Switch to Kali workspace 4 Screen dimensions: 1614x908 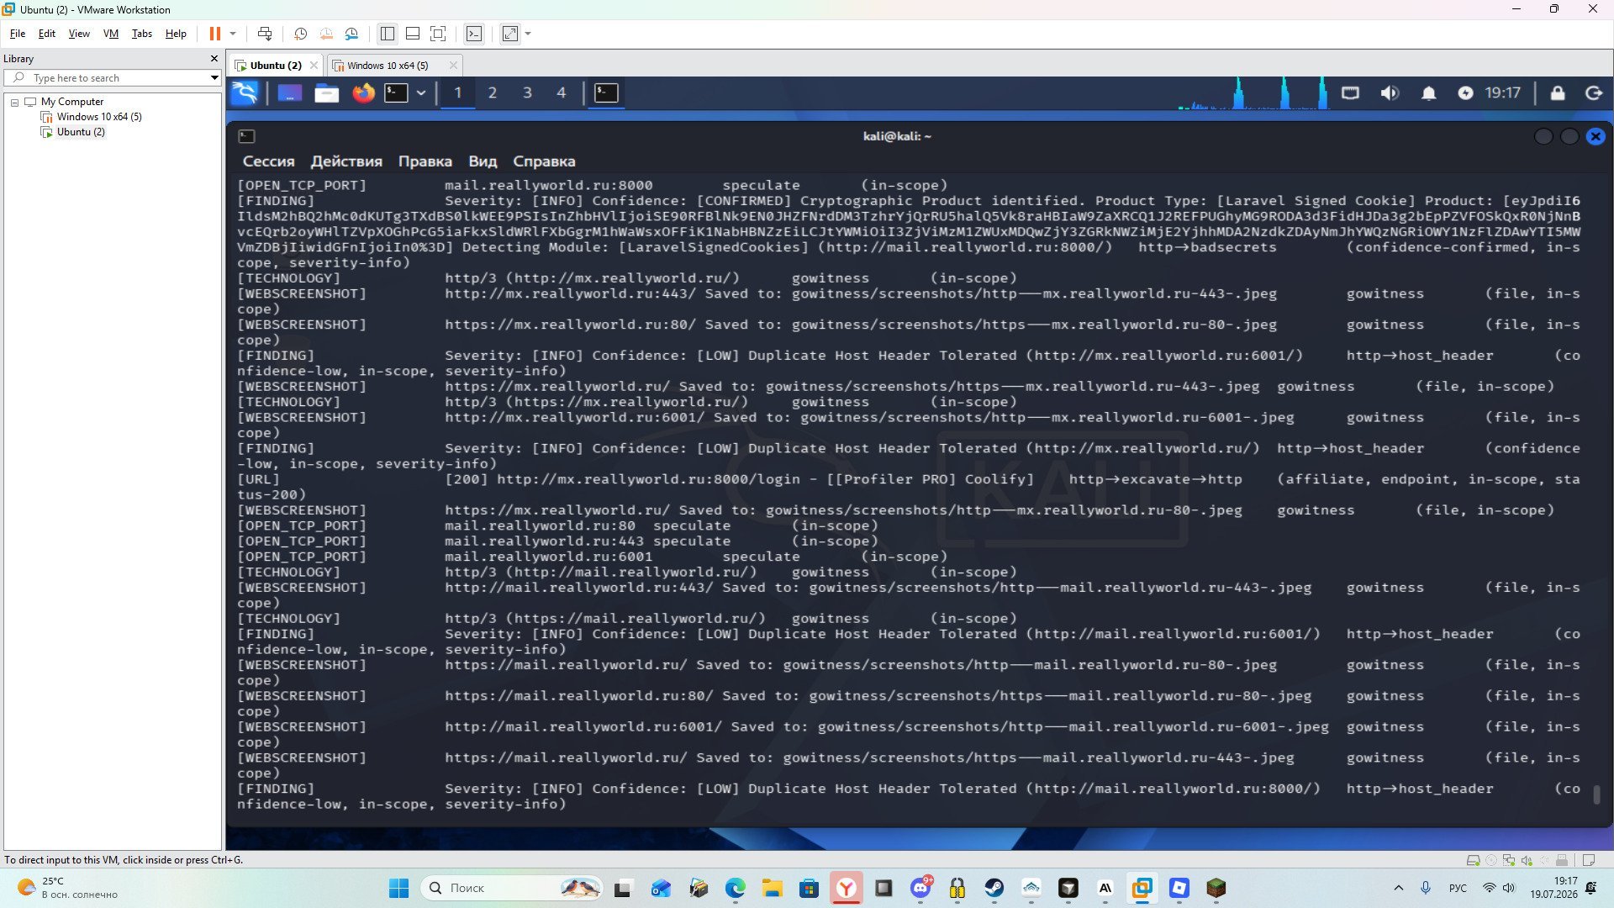point(562,92)
